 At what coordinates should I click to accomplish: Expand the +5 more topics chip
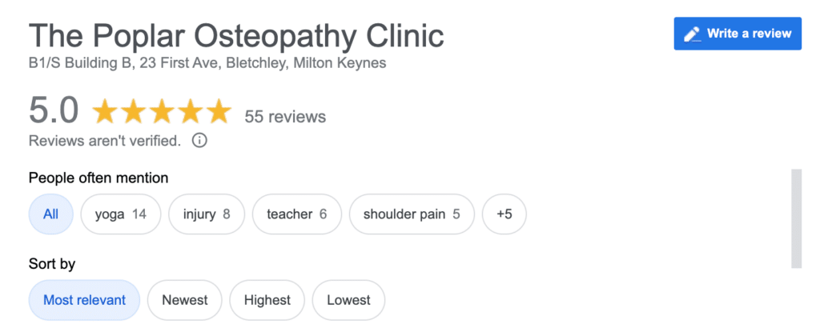click(504, 214)
